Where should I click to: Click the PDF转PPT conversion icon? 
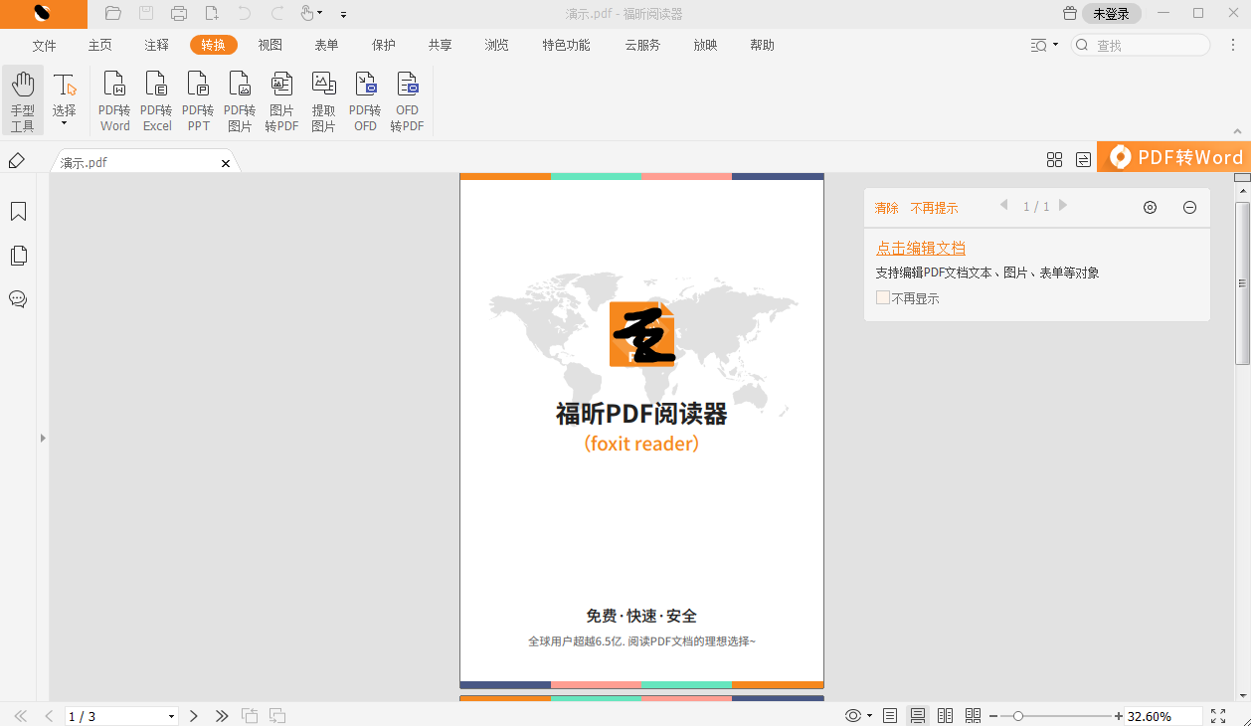click(x=198, y=101)
